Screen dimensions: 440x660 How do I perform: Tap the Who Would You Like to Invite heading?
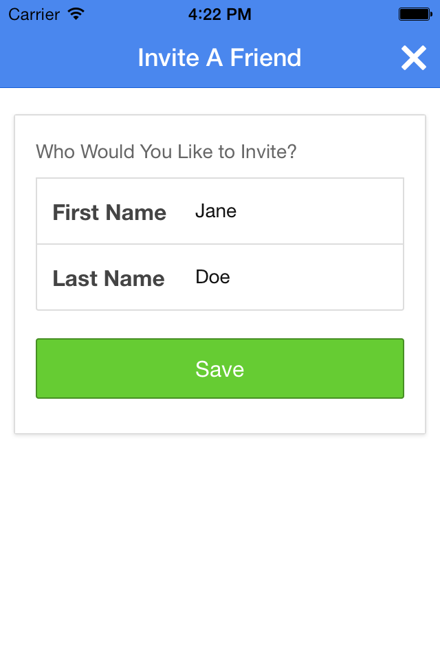[x=166, y=151]
